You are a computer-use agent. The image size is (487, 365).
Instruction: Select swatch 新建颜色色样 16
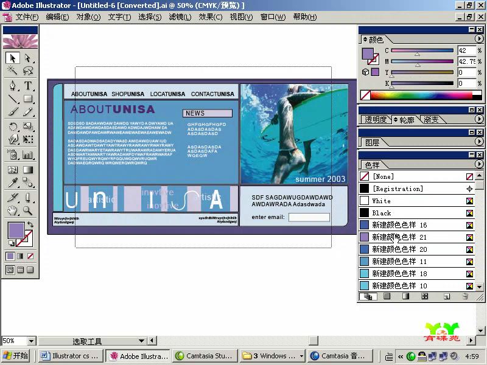coord(416,225)
